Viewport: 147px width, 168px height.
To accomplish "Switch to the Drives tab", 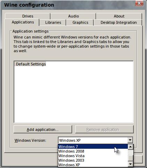I will click(28, 16).
